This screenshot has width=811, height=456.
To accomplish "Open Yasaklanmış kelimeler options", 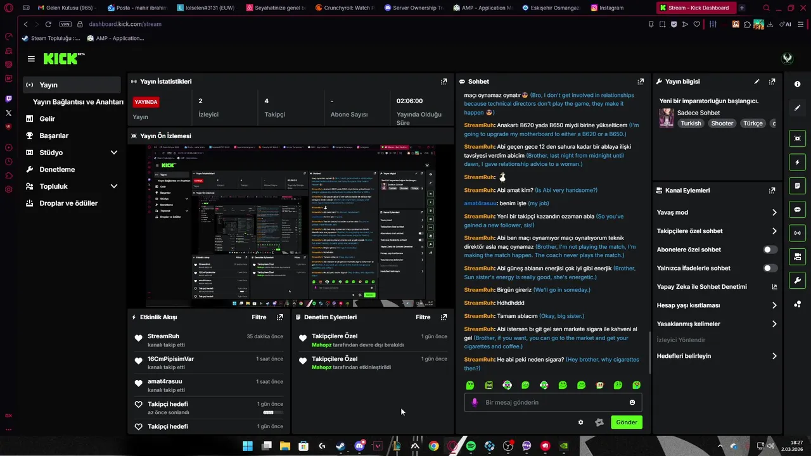I will (717, 324).
